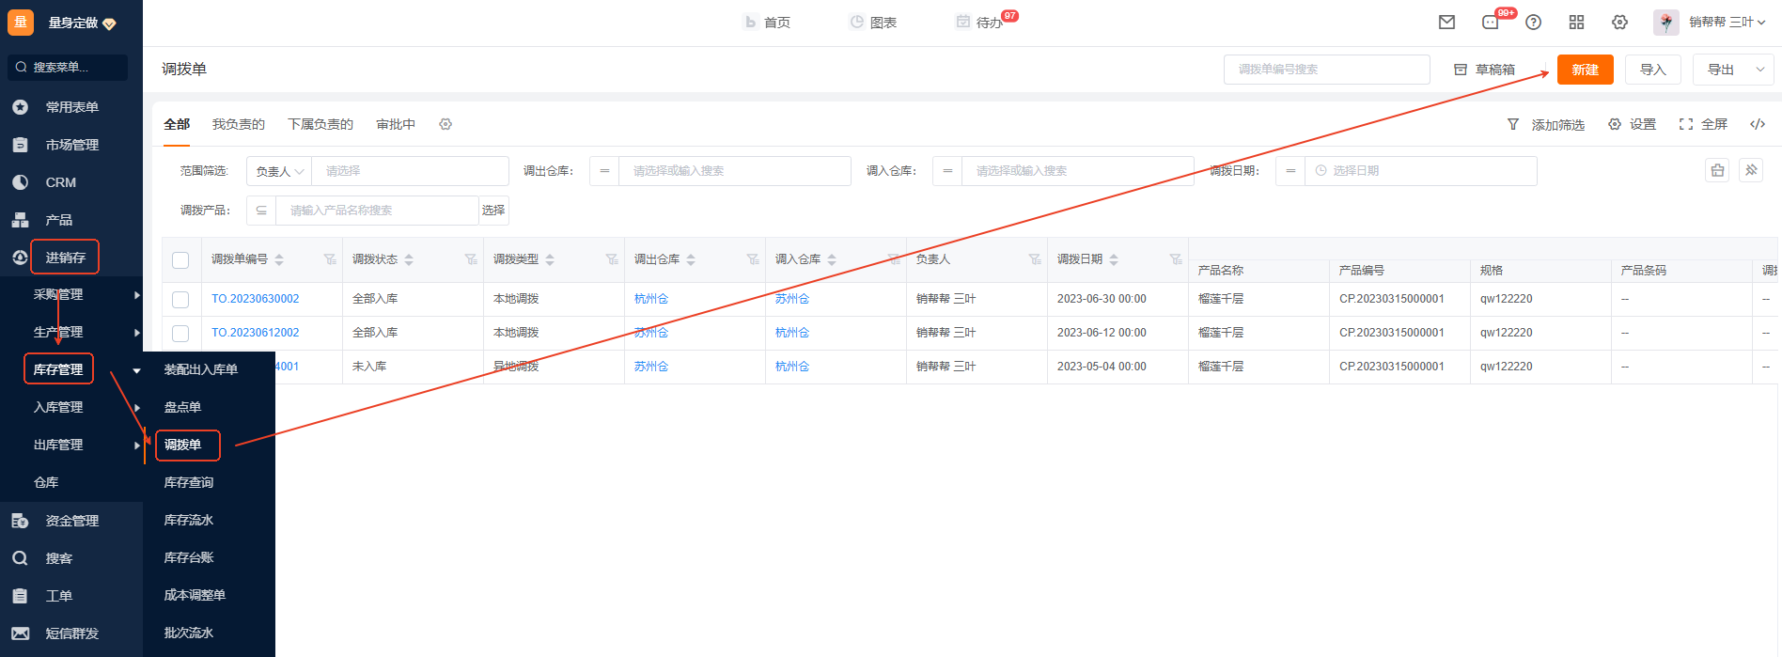Switch to the 我负责的 tab
This screenshot has width=1782, height=657.
pos(239,124)
